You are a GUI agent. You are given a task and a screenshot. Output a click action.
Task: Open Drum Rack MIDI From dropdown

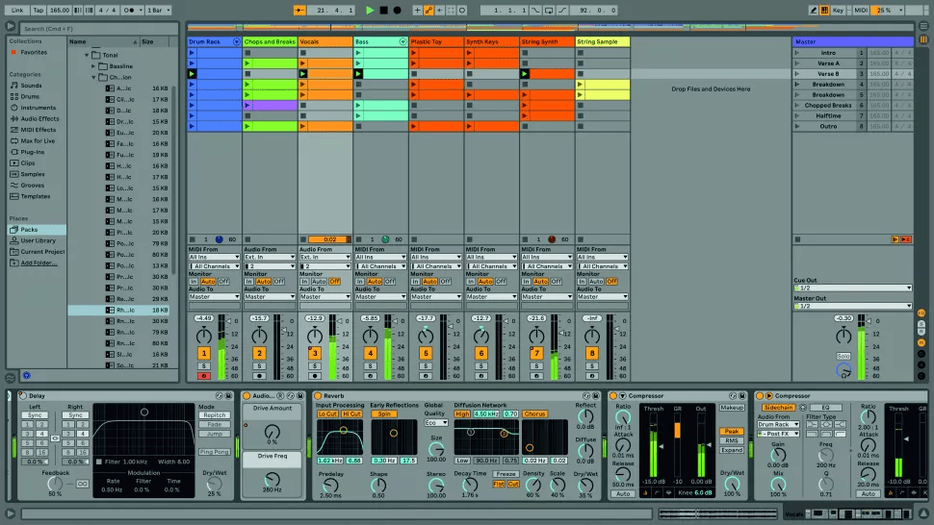click(x=213, y=257)
